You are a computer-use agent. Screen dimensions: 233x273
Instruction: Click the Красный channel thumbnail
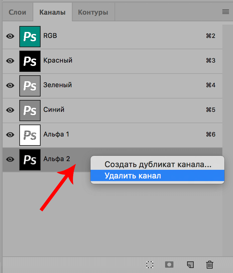point(30,61)
